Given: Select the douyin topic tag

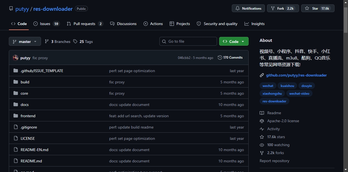Looking at the screenshot, I should click(x=307, y=86).
